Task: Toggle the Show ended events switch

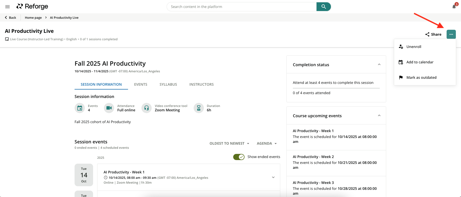Action: point(239,157)
